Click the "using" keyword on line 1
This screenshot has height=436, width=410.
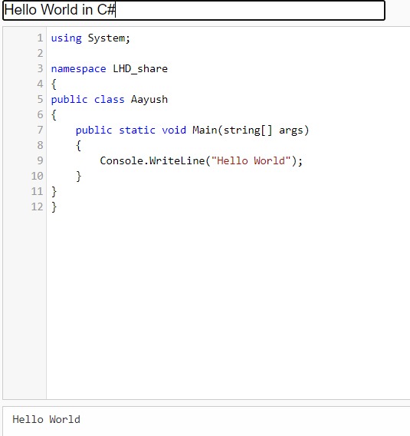pos(67,38)
